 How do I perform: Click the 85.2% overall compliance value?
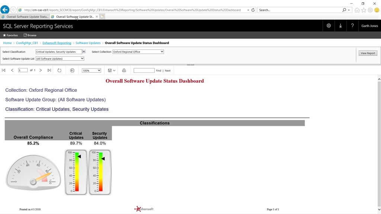point(33,143)
